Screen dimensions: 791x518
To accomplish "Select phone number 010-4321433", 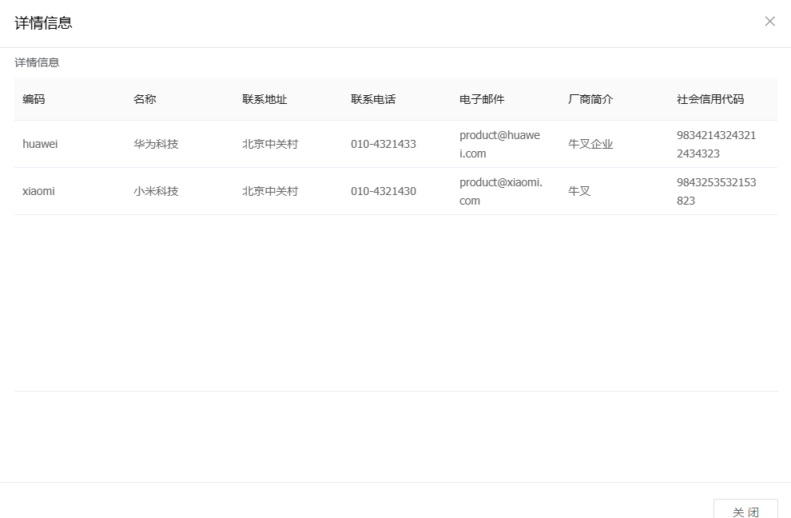I will coord(383,144).
